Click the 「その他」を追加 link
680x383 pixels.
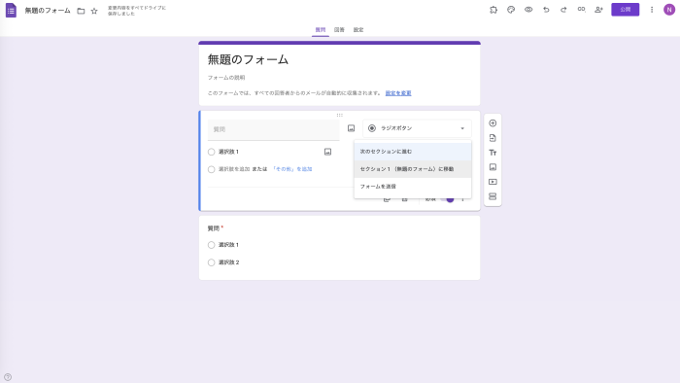point(291,169)
